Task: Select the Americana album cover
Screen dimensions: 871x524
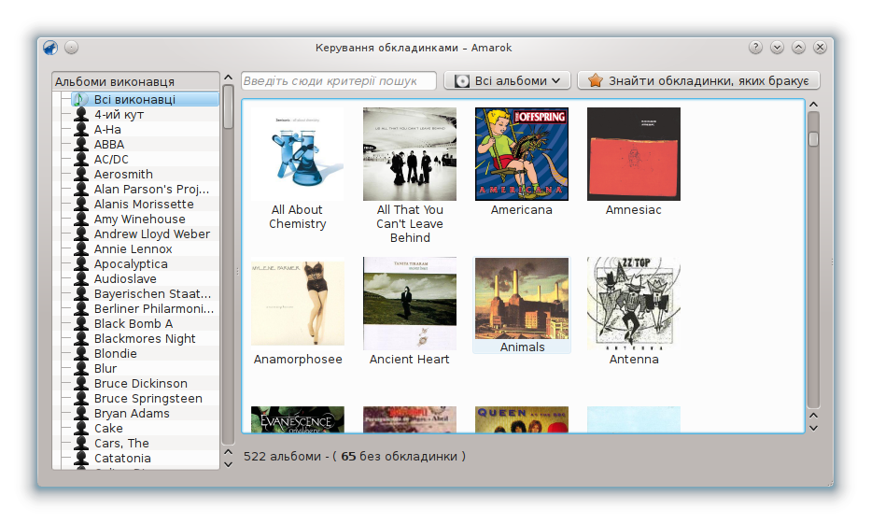Action: coord(522,154)
